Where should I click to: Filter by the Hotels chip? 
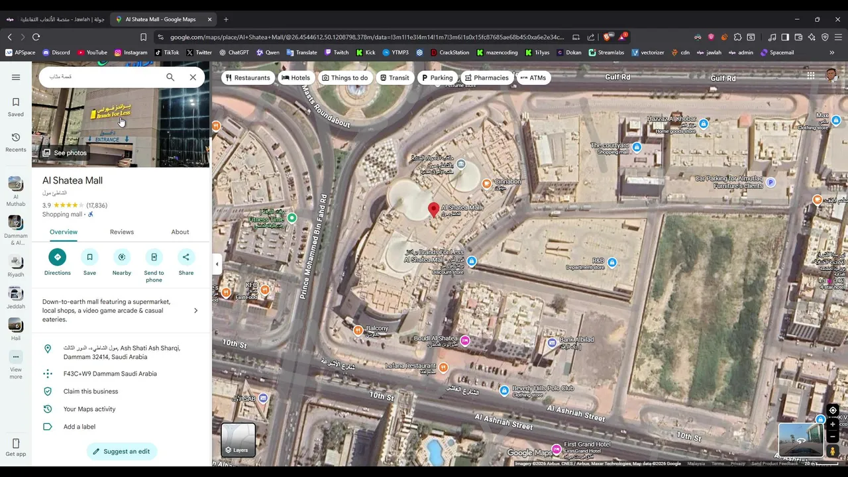295,78
